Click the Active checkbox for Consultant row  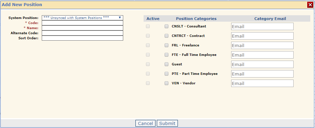(x=148, y=26)
